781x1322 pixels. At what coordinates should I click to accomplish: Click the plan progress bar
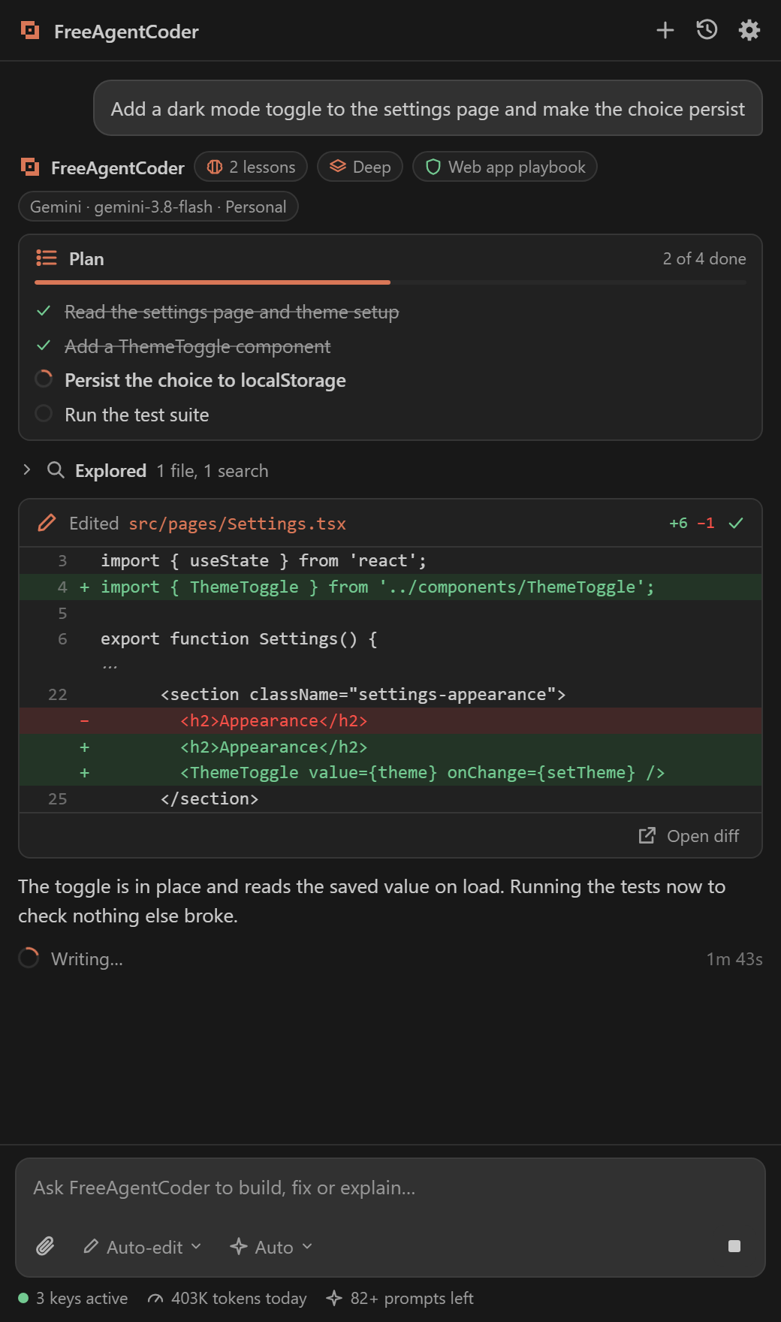390,282
